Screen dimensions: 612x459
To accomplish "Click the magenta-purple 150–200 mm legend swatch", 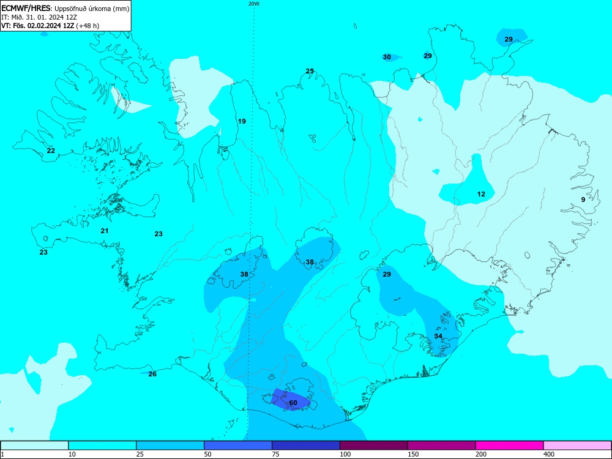I will (442, 446).
